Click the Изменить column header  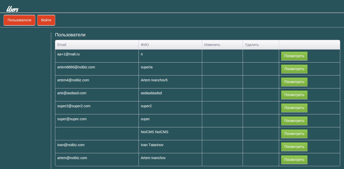[222, 45]
